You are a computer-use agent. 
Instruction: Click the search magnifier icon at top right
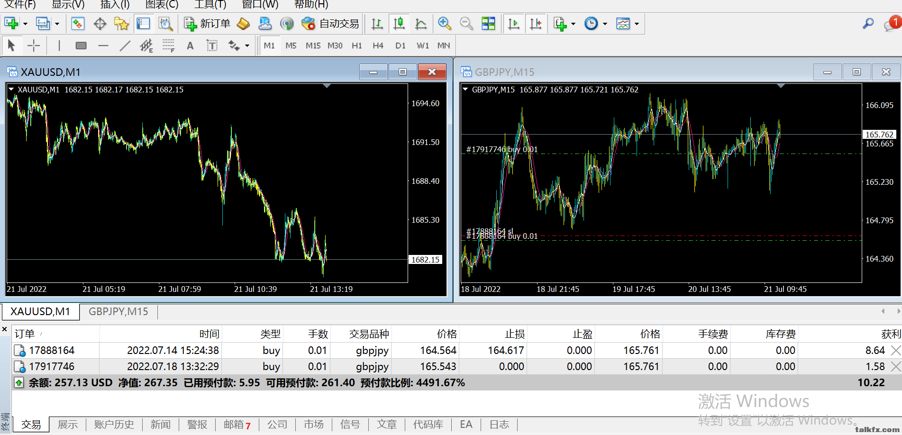pos(868,23)
